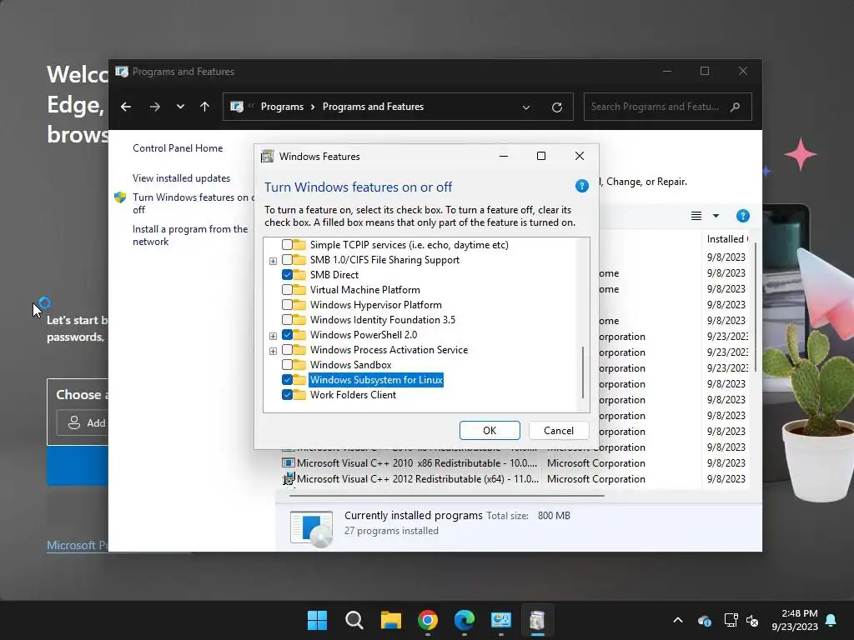Uncheck the Windows PowerShell 2.0 checkbox
This screenshot has width=854, height=640.
(x=287, y=335)
